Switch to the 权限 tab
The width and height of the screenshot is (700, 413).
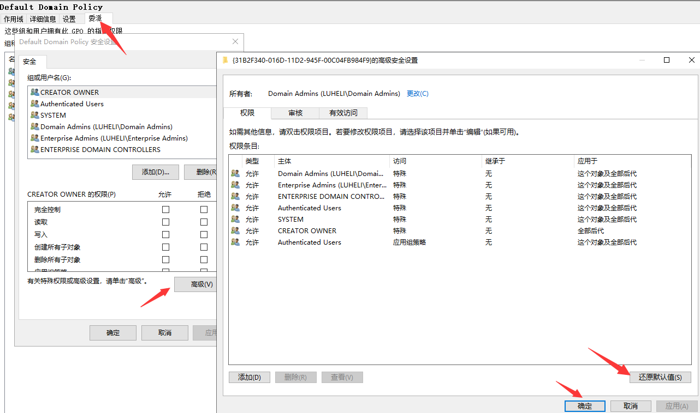(x=247, y=113)
